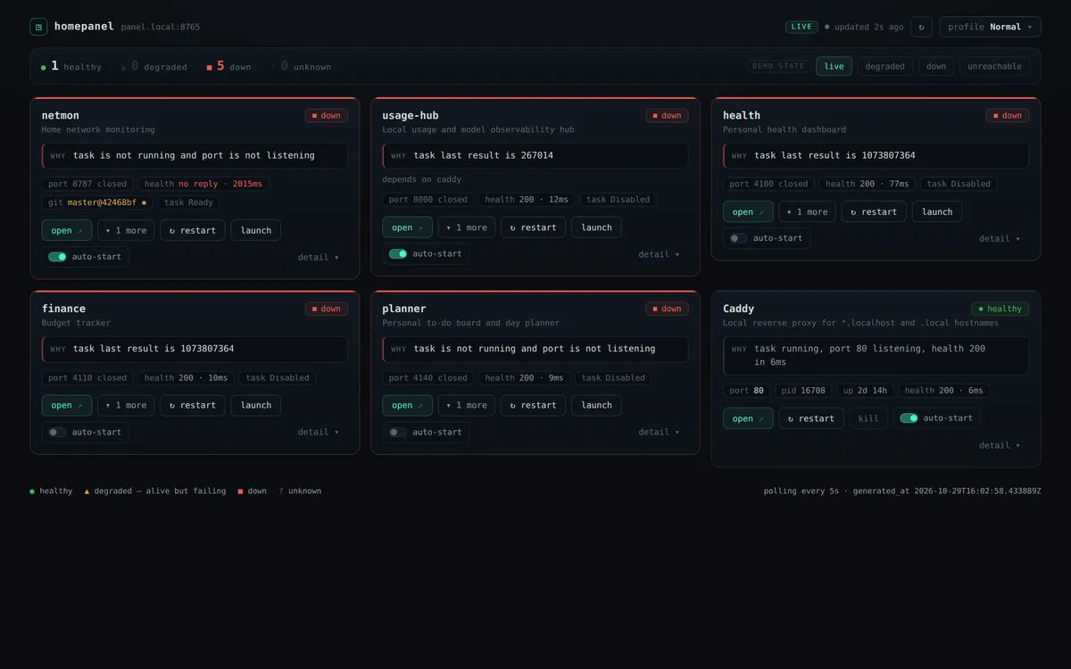Launch the netmon service
The width and height of the screenshot is (1071, 669).
[256, 230]
